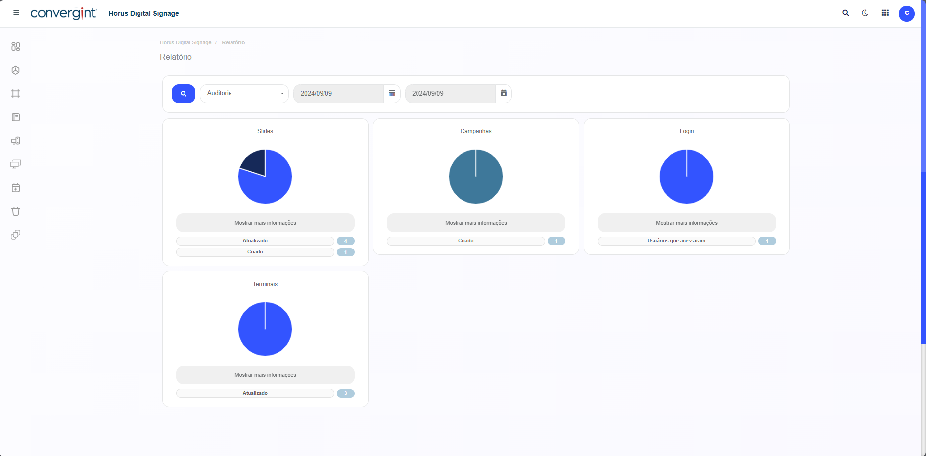Click the top bar search icon
926x456 pixels.
click(846, 13)
